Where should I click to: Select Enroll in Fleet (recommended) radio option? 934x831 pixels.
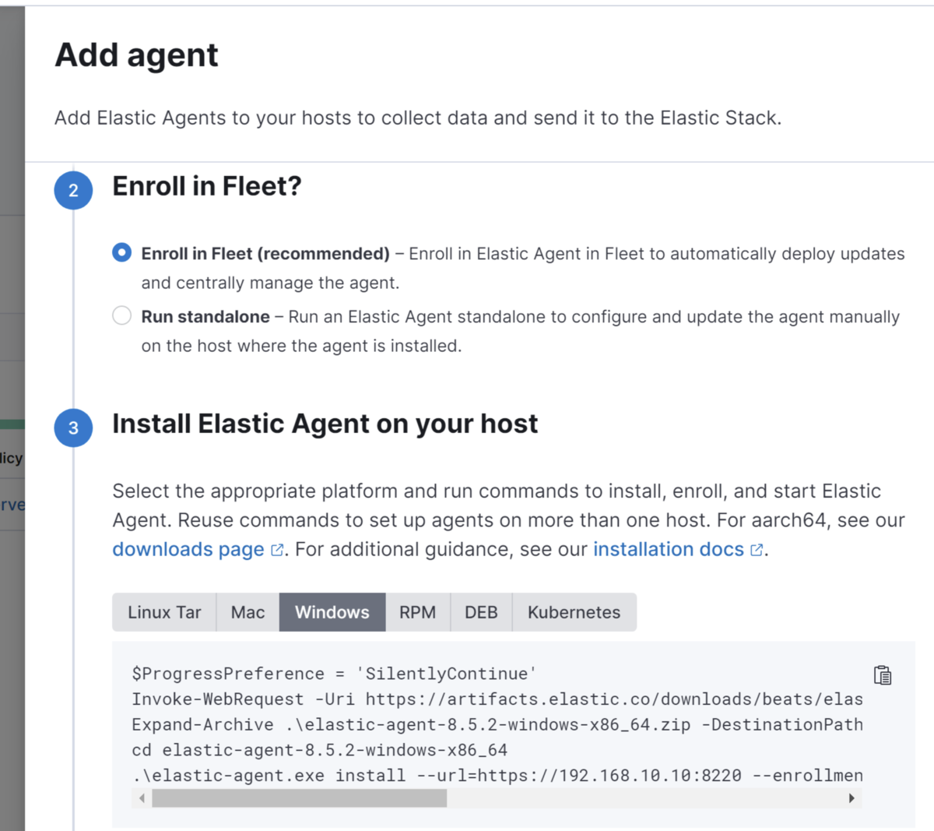pos(122,253)
